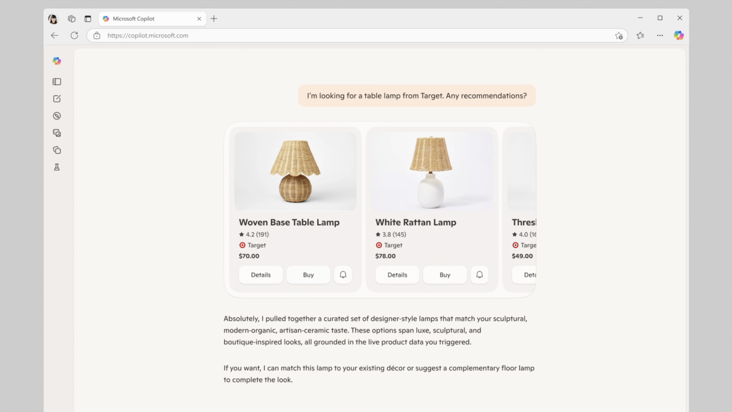Open the Favorites list button
This screenshot has height=412, width=732.
point(640,35)
